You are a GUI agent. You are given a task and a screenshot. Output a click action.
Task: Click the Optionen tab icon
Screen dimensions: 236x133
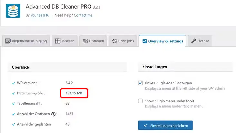tap(85, 41)
